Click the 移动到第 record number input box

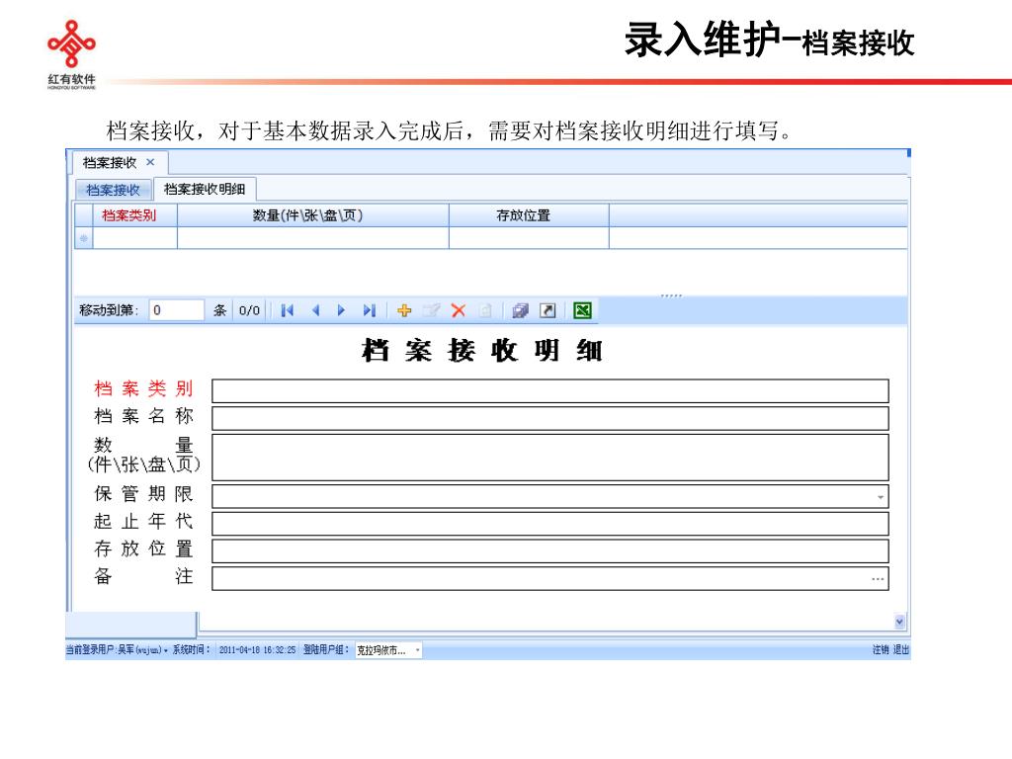(176, 310)
